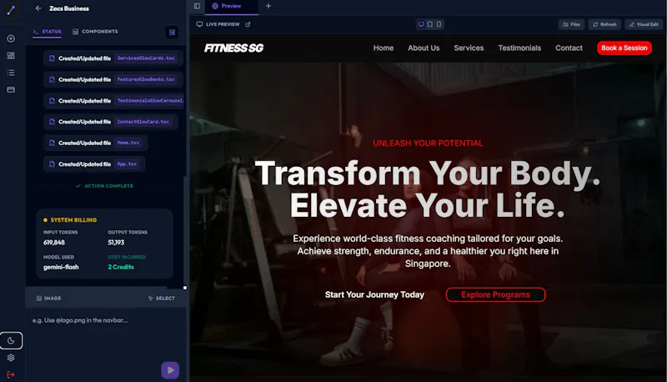667x382 pixels.
Task: Click the TestimonialsGlowCarousel file name
Action: 149,101
